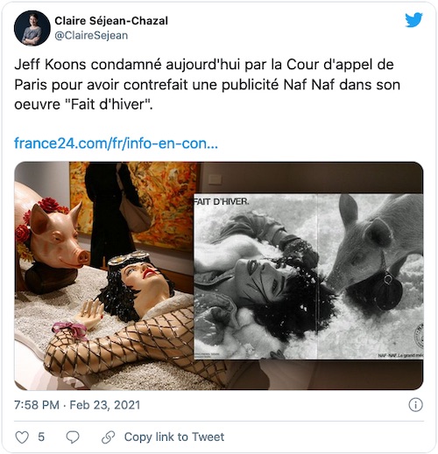The width and height of the screenshot is (438, 454).
Task: Click the Twitter bird logo
Action: [413, 20]
